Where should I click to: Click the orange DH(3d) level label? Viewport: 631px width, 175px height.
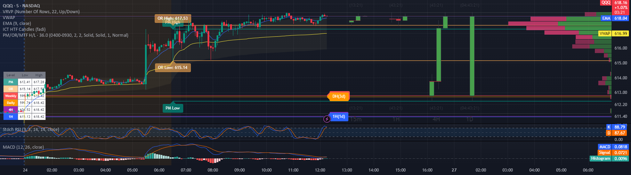pyautogui.click(x=339, y=96)
